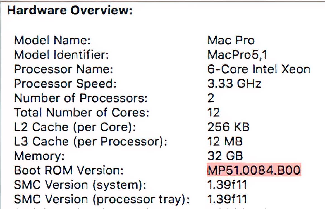Select the MacPro5,1 identifier value
The height and width of the screenshot is (209, 325).
(237, 55)
